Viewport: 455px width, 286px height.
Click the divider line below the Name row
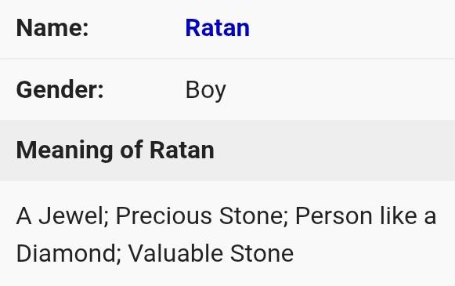point(227,59)
